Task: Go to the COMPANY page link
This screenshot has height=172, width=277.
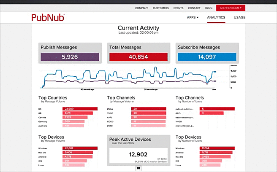Action: [141, 8]
